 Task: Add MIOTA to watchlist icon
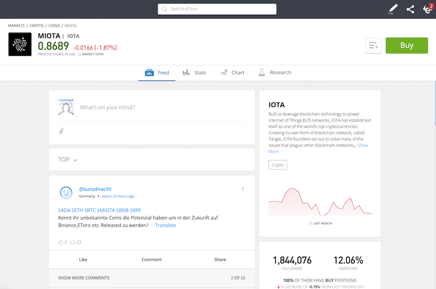click(373, 45)
